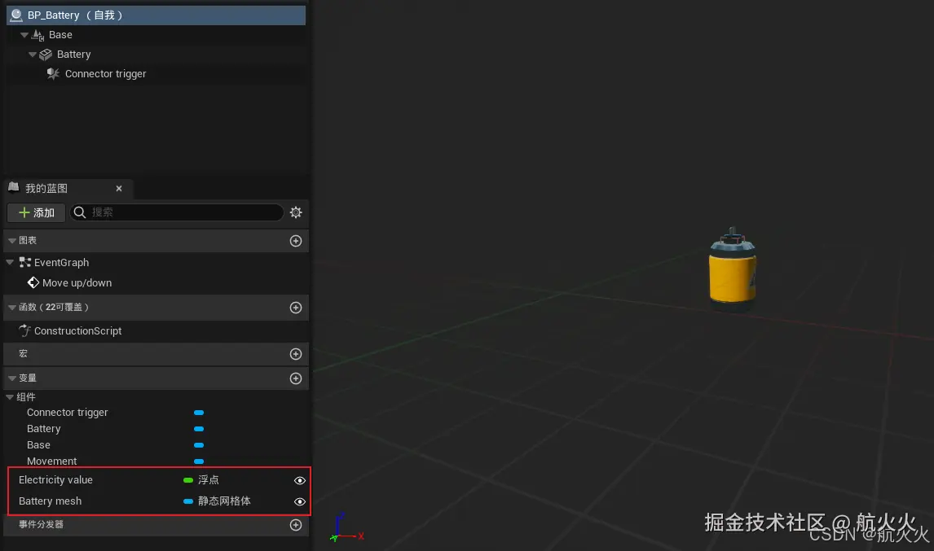Image resolution: width=934 pixels, height=551 pixels.
Task: Select the Connector trigger component
Action: (105, 73)
